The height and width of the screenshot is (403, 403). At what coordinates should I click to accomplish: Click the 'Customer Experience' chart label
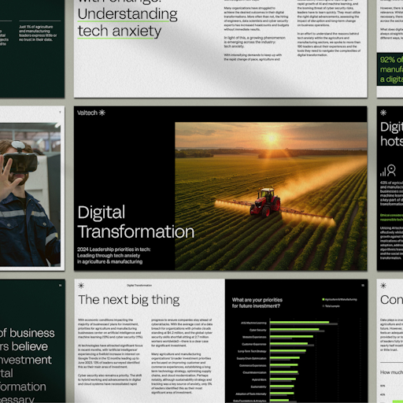coord(254,344)
